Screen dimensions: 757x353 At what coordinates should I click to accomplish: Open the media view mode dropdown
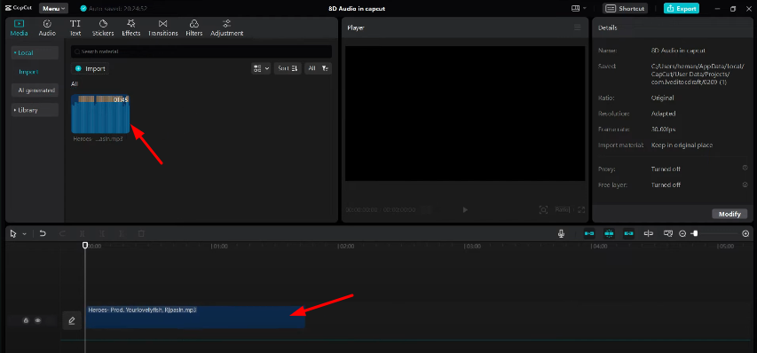pos(261,68)
